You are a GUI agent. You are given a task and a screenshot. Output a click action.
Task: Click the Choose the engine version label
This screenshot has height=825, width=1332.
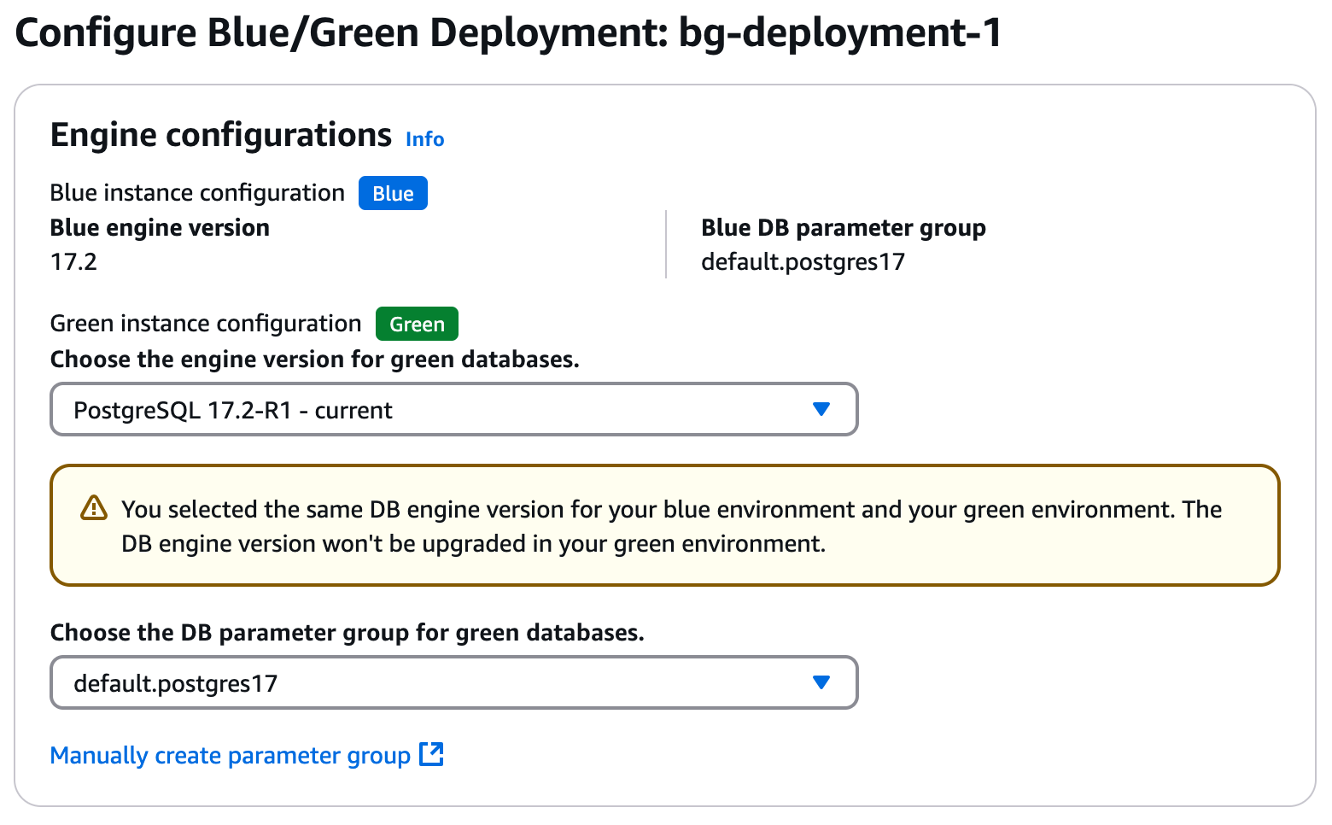[x=314, y=360]
